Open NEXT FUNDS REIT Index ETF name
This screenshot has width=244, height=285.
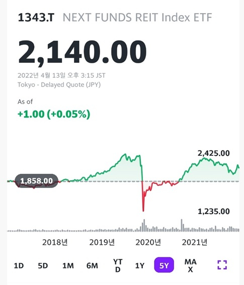pyautogui.click(x=137, y=18)
